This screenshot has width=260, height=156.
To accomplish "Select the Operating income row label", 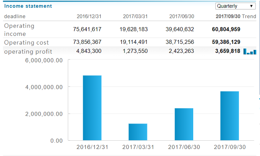I will [19, 30].
